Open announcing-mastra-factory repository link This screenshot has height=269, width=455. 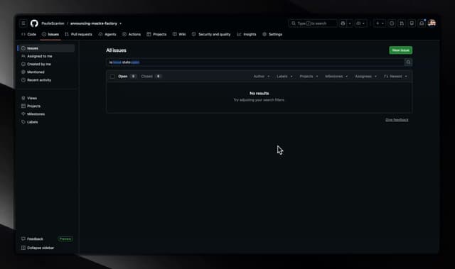(x=93, y=23)
